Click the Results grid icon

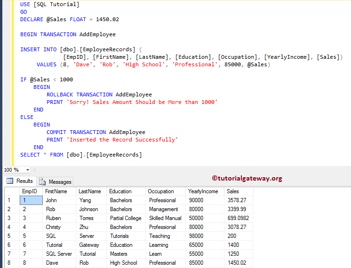(10, 181)
